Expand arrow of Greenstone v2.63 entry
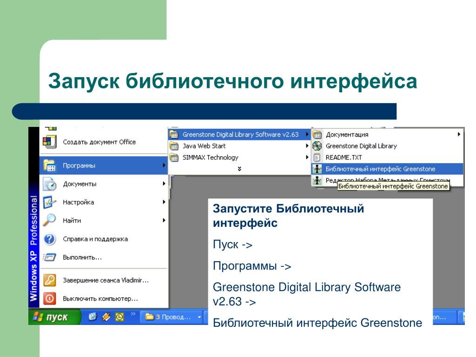Image resolution: width=476 pixels, height=357 pixels. tap(307, 134)
